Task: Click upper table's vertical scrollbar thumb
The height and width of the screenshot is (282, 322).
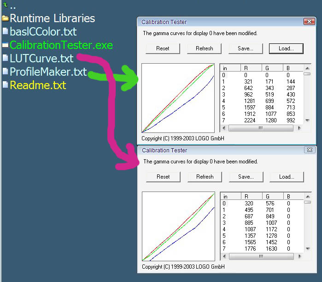Action: pyautogui.click(x=307, y=74)
